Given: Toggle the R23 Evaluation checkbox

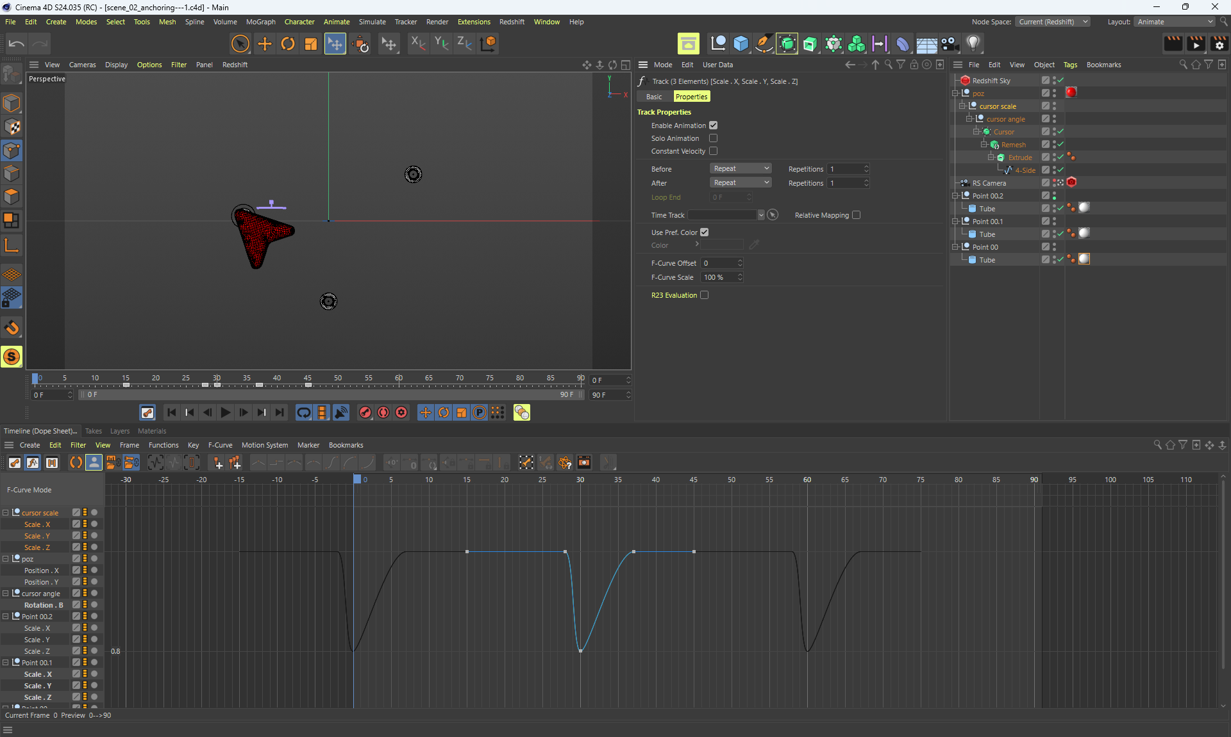Looking at the screenshot, I should [x=704, y=295].
